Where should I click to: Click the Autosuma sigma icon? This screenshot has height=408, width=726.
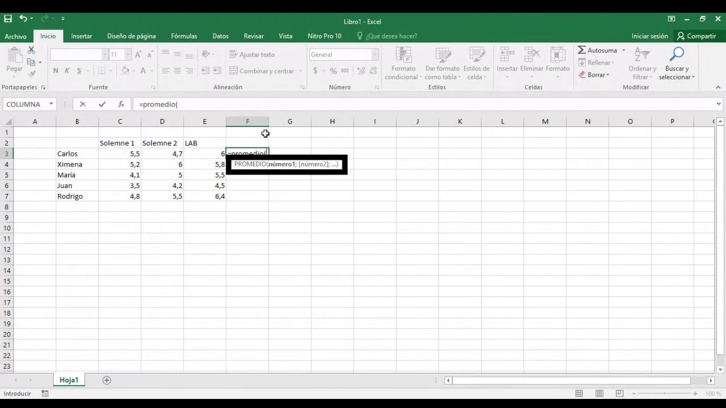point(582,50)
